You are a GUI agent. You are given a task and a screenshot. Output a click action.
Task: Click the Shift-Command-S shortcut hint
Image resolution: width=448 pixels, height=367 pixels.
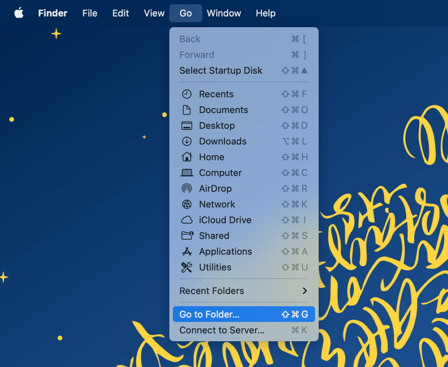pos(294,236)
